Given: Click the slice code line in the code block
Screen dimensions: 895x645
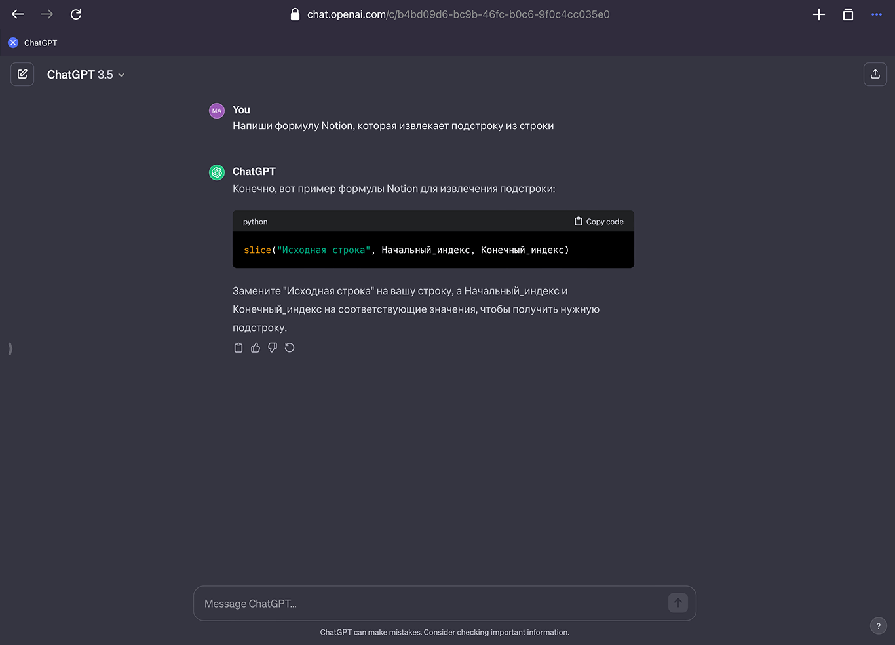Looking at the screenshot, I should (x=406, y=250).
